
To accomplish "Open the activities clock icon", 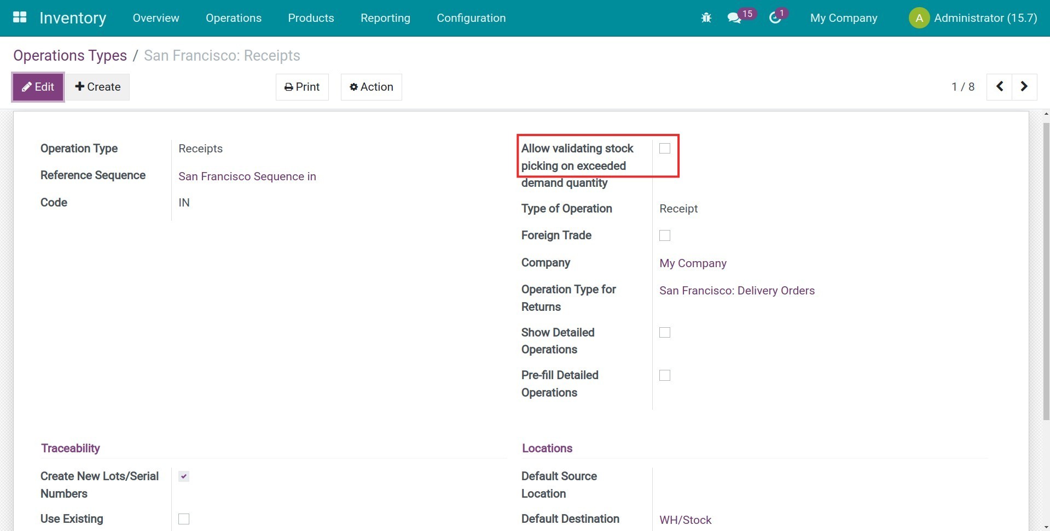I will coord(775,18).
